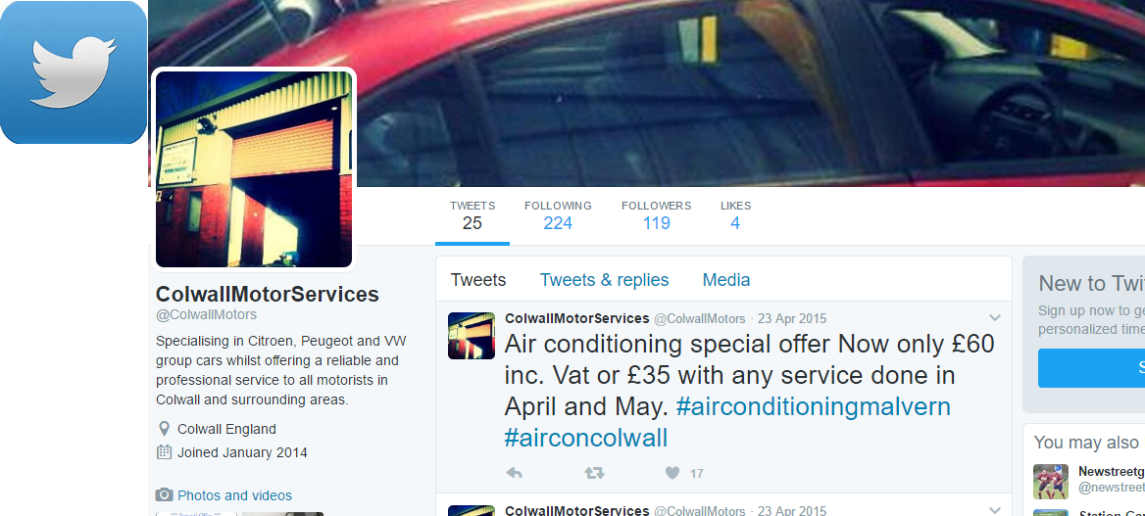Image resolution: width=1145 pixels, height=516 pixels.
Task: View the Followers 119 list
Action: click(656, 215)
